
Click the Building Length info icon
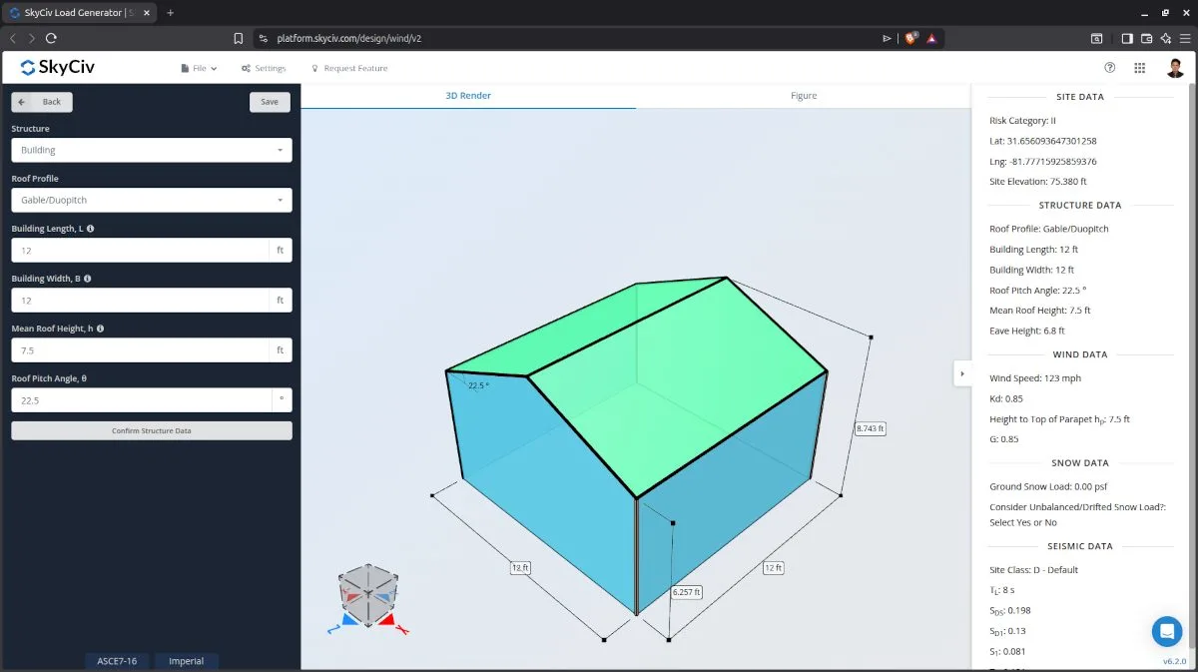91,229
